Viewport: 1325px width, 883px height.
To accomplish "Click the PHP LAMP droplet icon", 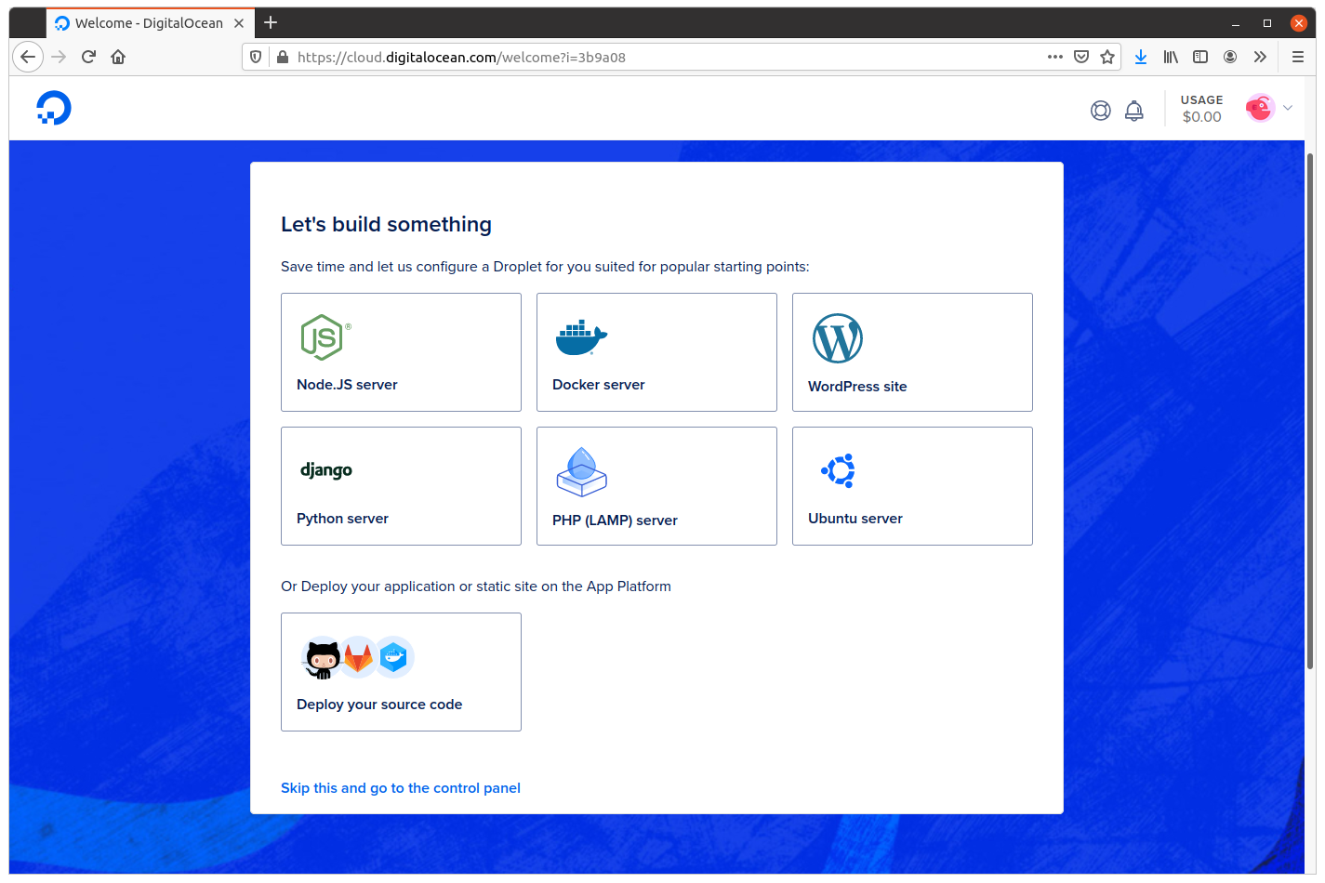I will [x=581, y=471].
